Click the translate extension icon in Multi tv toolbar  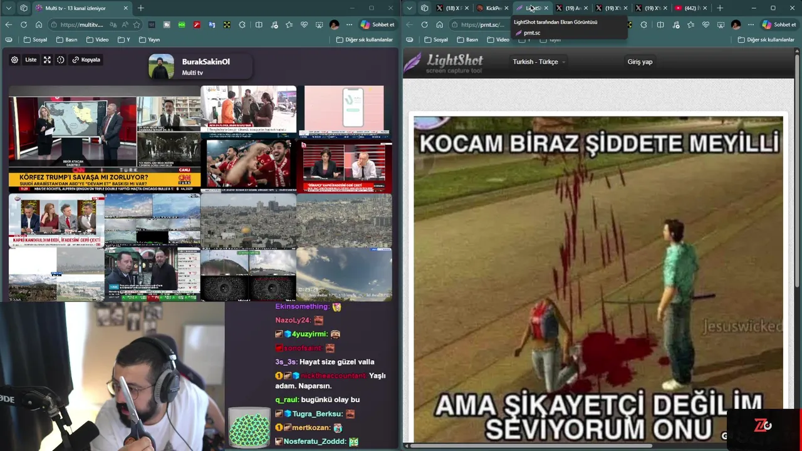point(212,25)
